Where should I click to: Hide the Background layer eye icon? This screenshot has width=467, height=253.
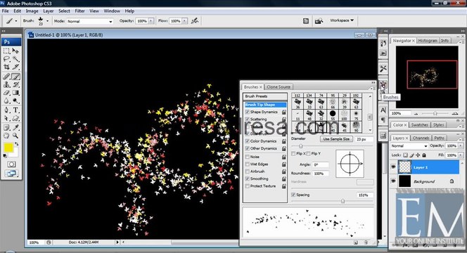(x=393, y=181)
